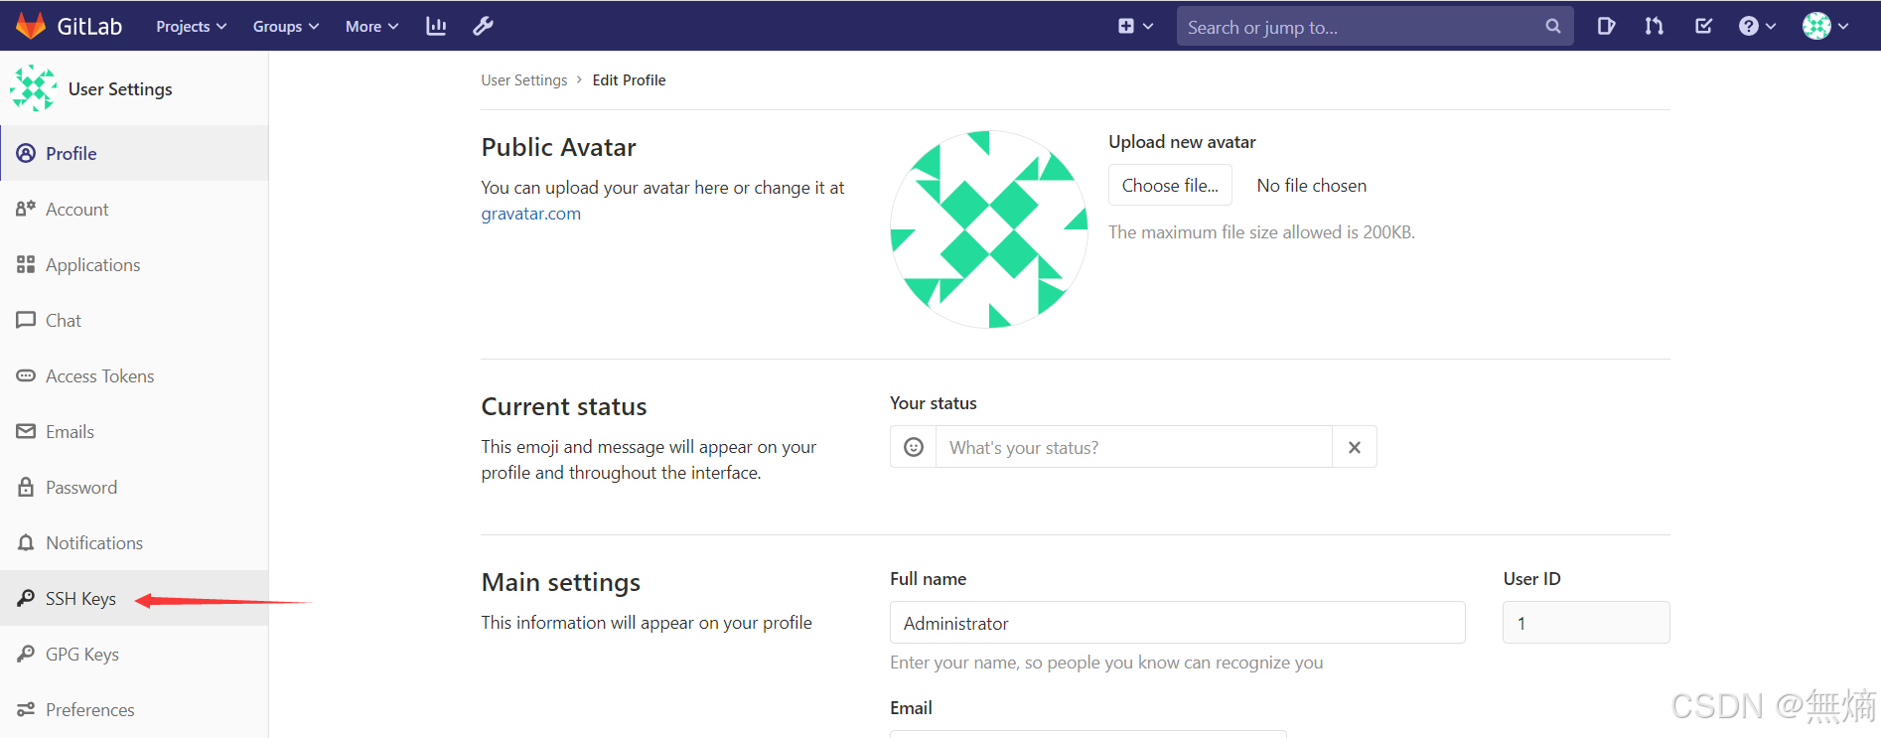Click the Preferences sliders icon
Viewport: 1881px width, 738px height.
pos(26,709)
